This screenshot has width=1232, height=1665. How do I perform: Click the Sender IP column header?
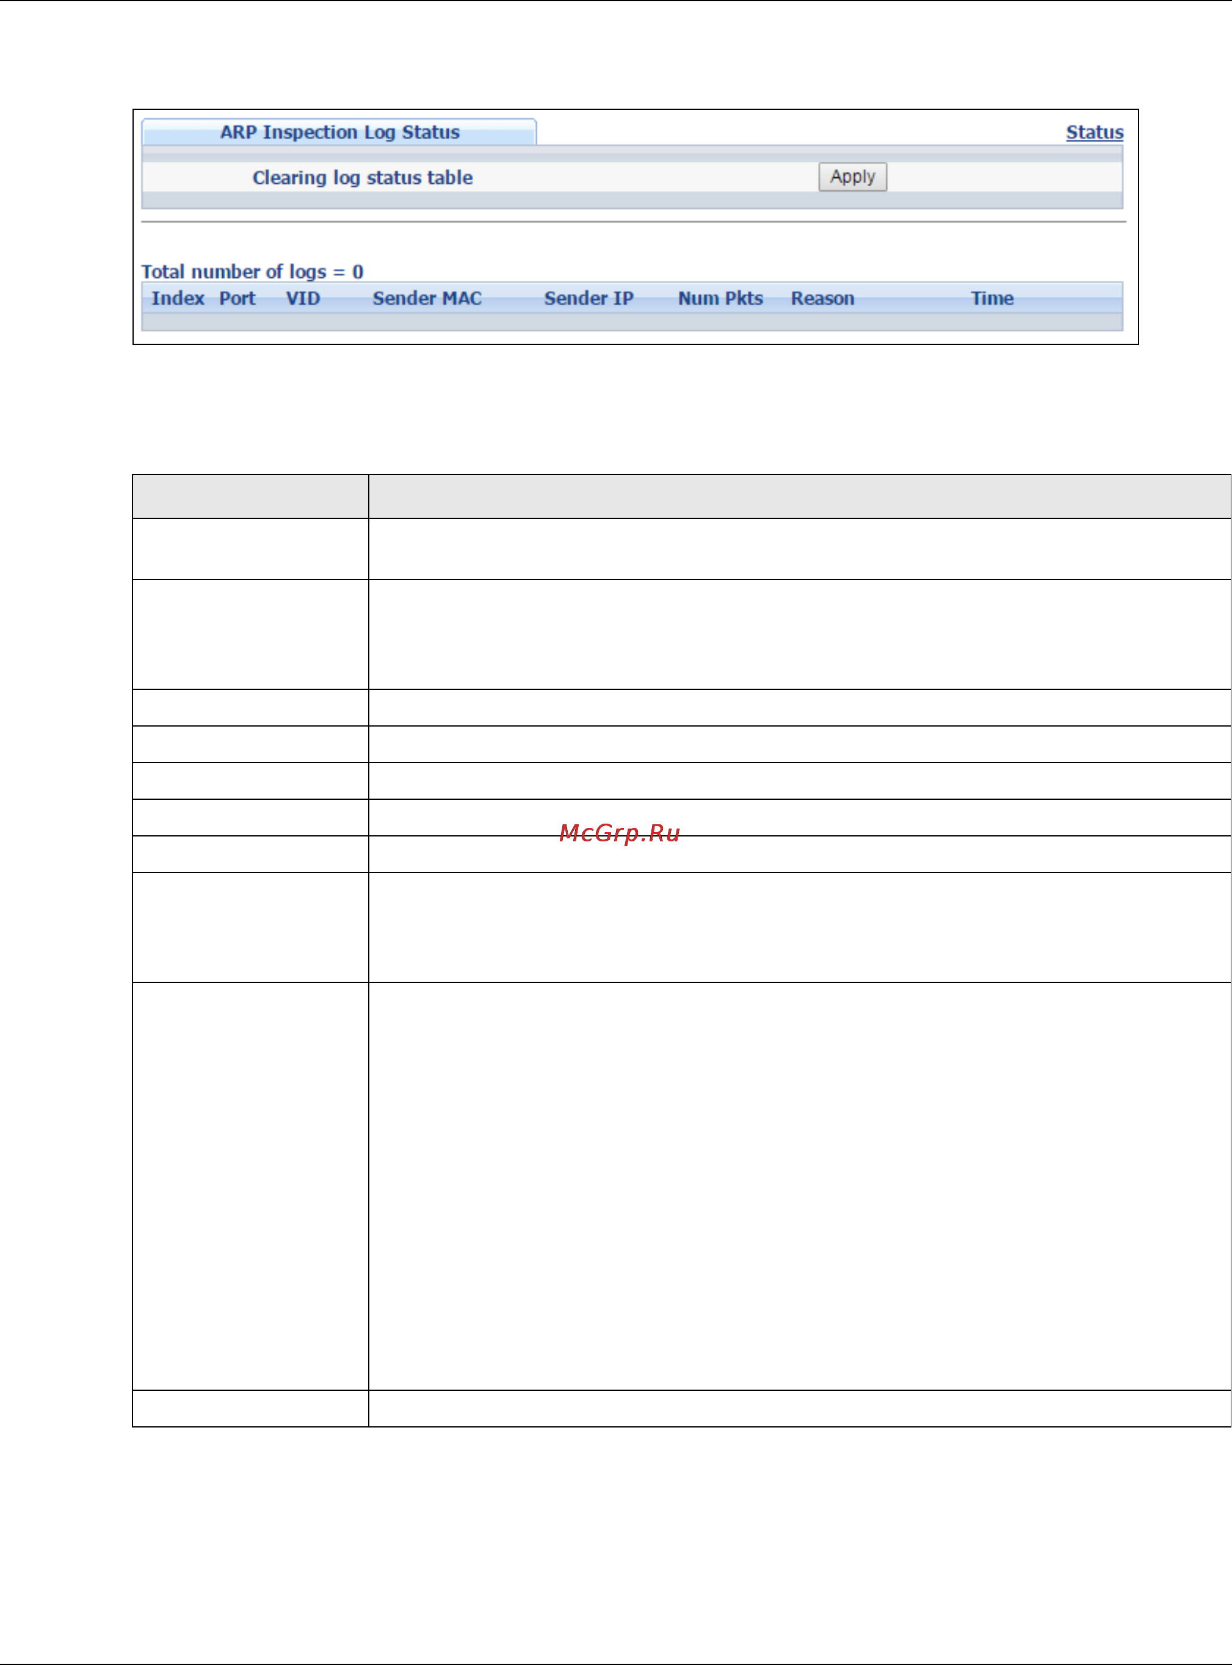589,298
